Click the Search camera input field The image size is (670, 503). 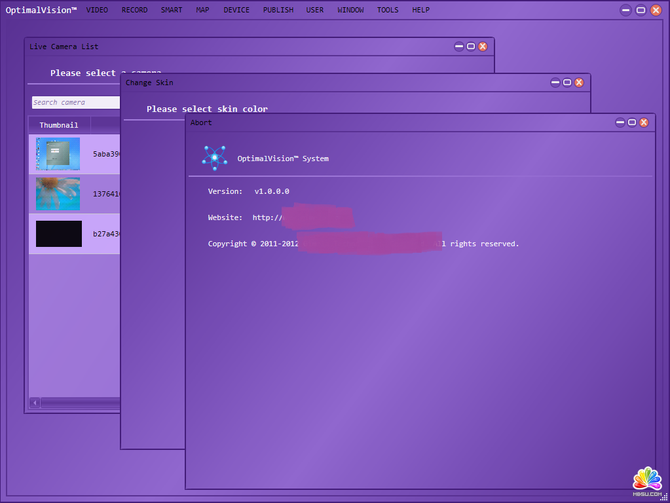coord(76,102)
